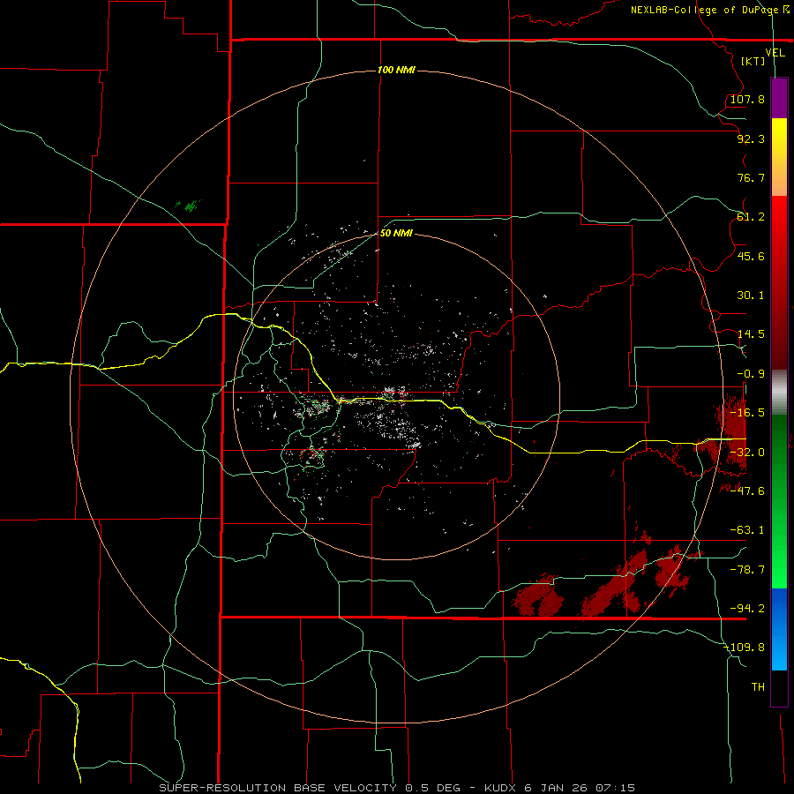Image resolution: width=794 pixels, height=794 pixels.
Task: Click the 14.5 legend value
Action: click(x=751, y=334)
